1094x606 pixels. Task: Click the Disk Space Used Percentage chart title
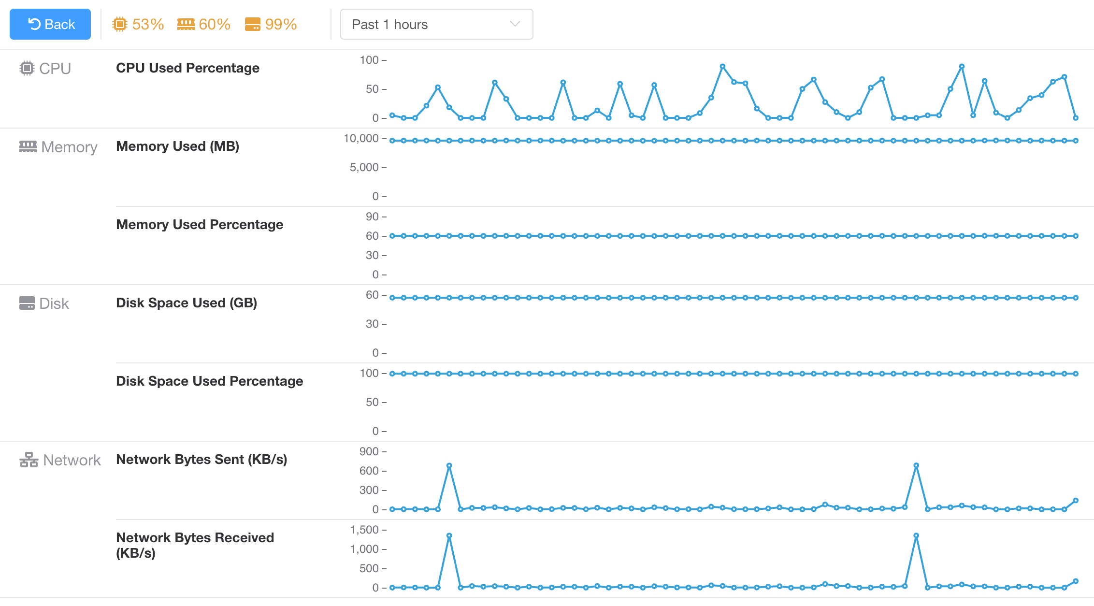click(209, 381)
